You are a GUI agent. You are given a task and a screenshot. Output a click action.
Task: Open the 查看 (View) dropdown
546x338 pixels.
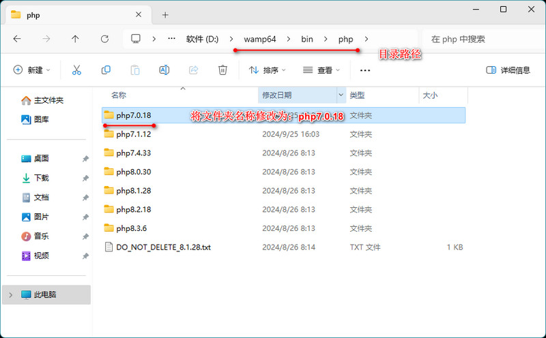(321, 70)
